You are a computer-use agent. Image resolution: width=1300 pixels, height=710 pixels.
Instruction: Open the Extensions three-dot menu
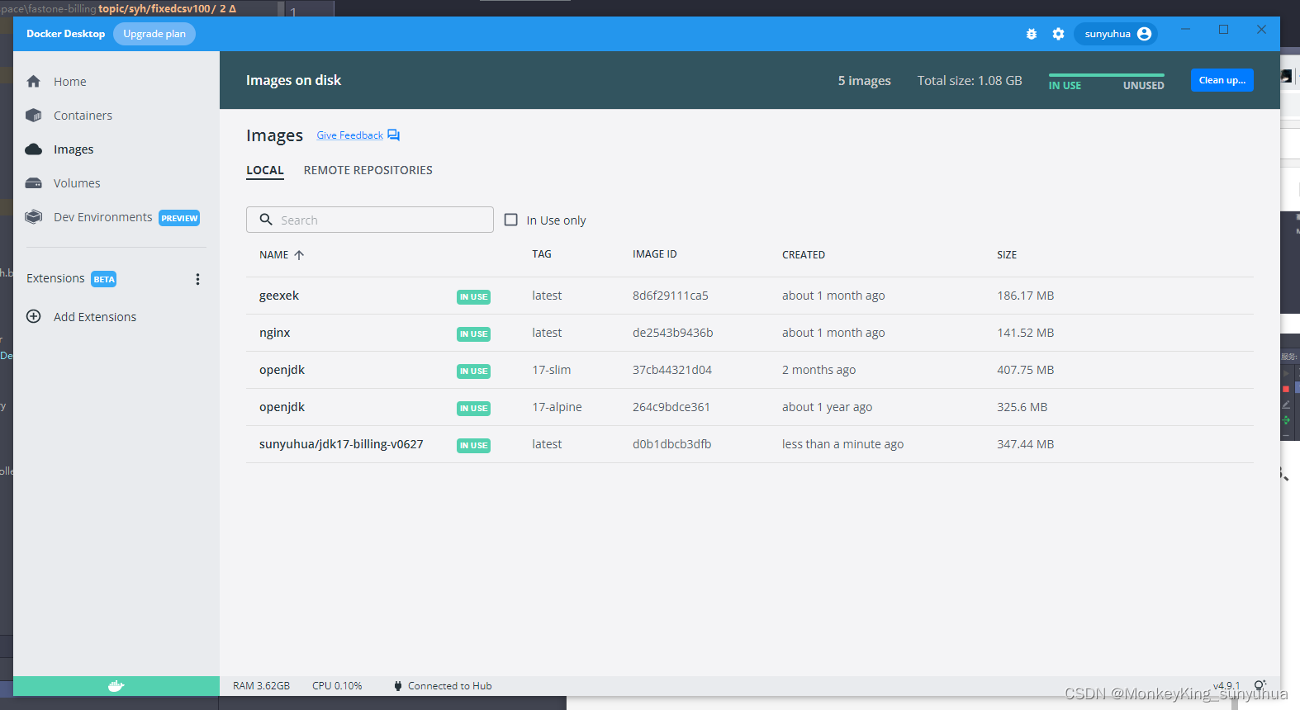197,279
